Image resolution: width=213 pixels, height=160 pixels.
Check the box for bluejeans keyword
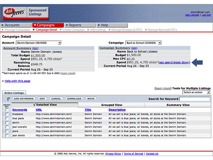pyautogui.click(x=7, y=114)
